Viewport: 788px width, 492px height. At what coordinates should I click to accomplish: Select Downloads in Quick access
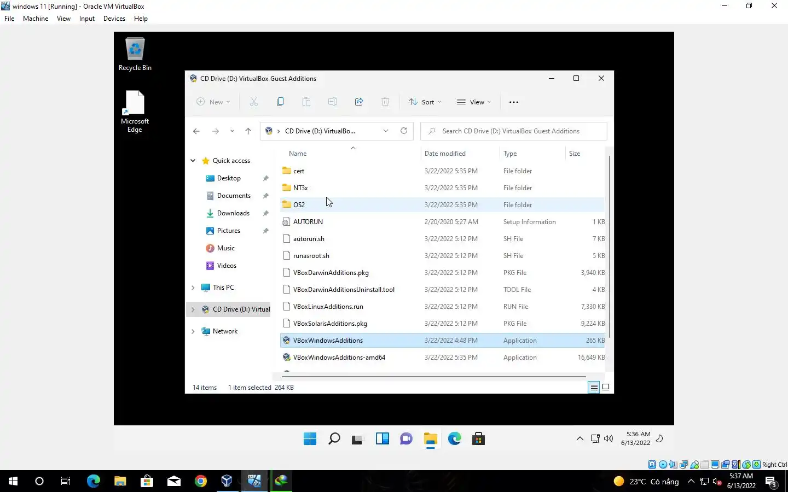233,213
